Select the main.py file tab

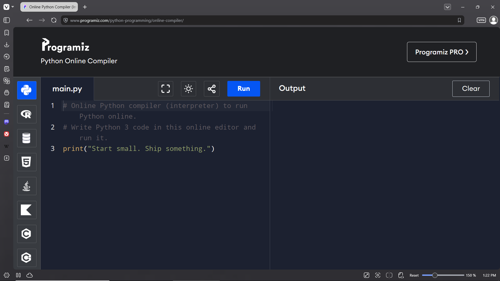point(67,89)
